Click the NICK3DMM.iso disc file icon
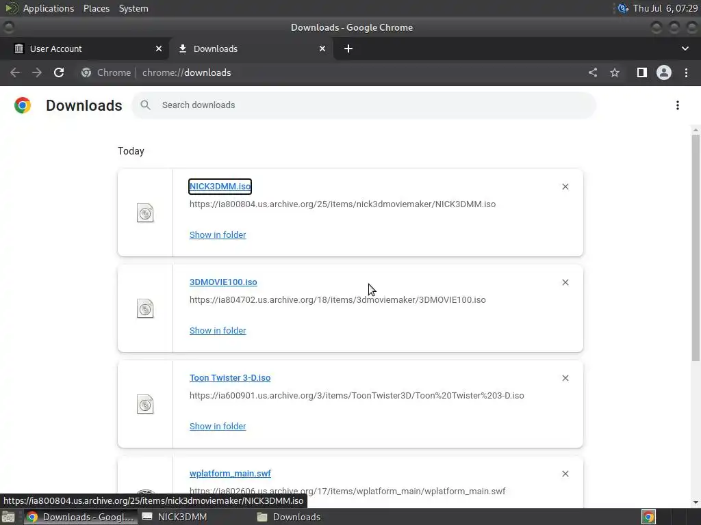The width and height of the screenshot is (701, 525). (x=145, y=213)
